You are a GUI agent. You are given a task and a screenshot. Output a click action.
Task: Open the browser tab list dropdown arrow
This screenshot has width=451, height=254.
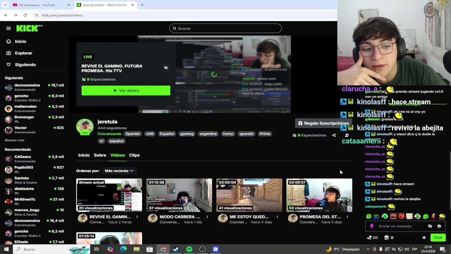(x=5, y=5)
